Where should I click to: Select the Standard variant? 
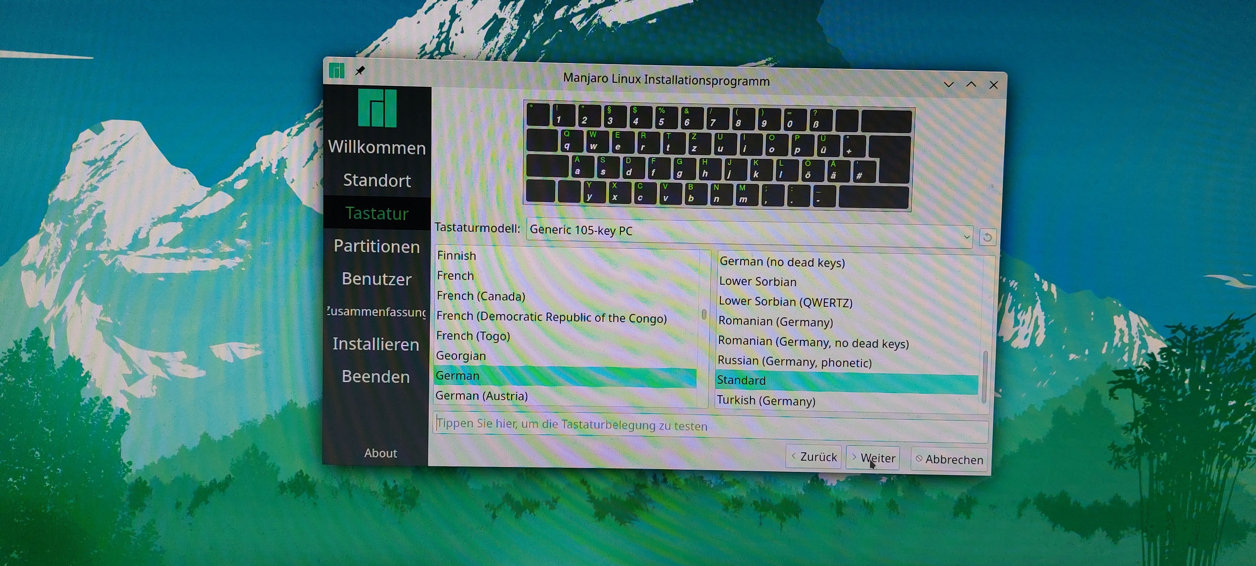click(x=847, y=382)
